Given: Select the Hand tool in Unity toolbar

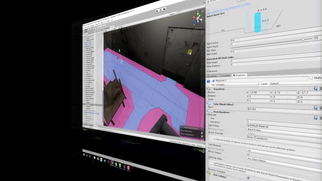Looking at the screenshot, I should (84, 31).
